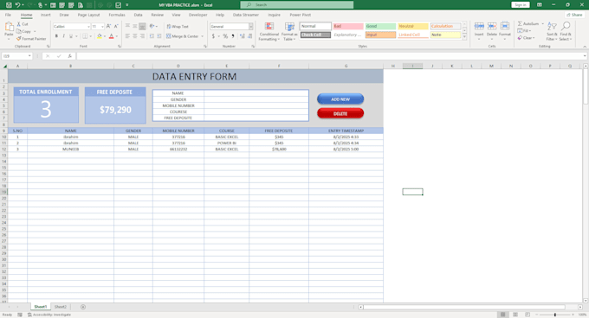
Task: Switch to the Sheet2 worksheet tab
Action: point(61,307)
